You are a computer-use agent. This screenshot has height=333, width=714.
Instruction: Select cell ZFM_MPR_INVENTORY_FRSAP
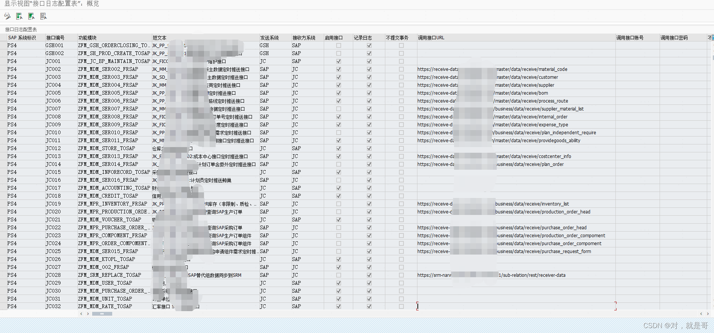click(114, 204)
